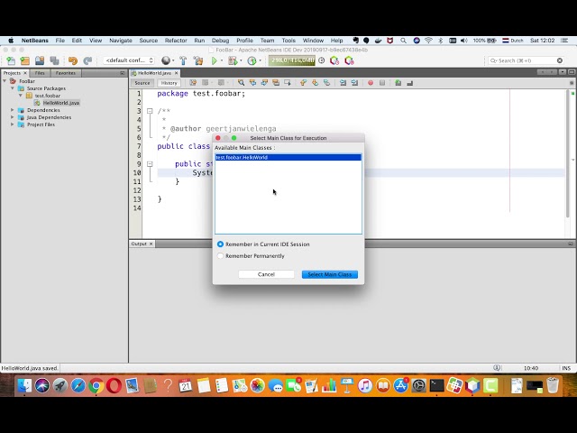Open the Refactor menu
This screenshot has width=577, height=433.
click(x=176, y=41)
